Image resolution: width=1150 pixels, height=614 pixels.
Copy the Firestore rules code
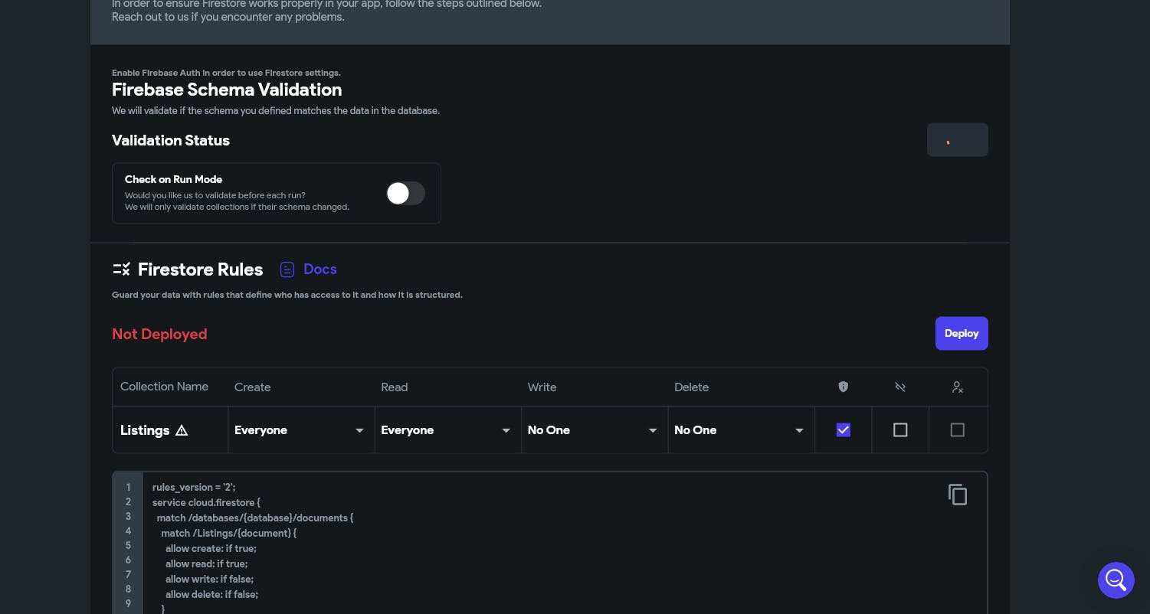coord(957,495)
